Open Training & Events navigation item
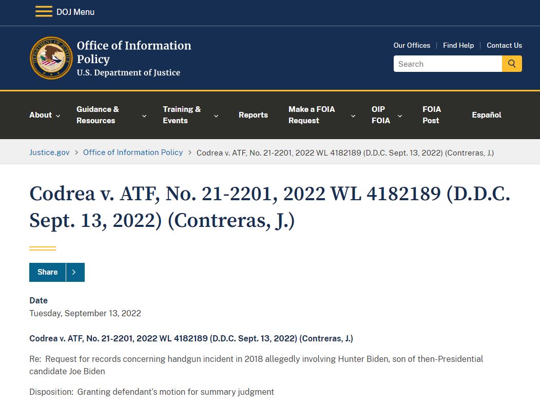 [182, 115]
